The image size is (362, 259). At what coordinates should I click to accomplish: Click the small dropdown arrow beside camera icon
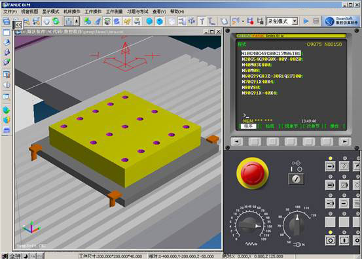click(243, 22)
